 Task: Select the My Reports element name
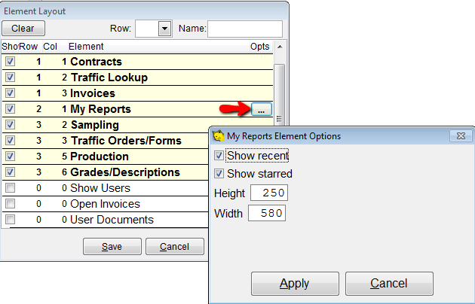(100, 109)
